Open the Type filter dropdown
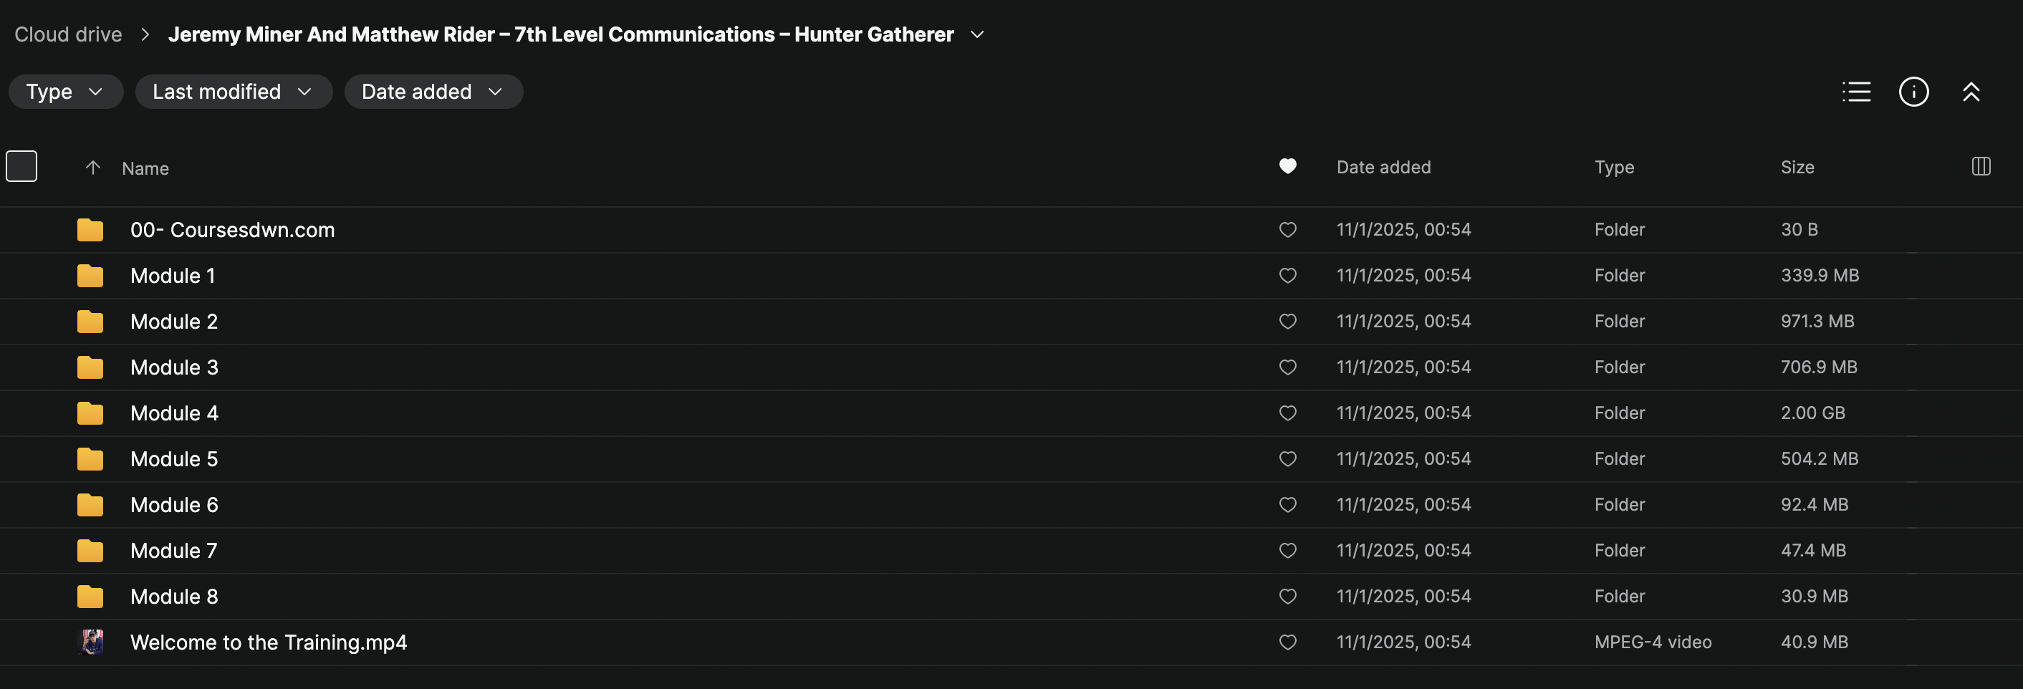2023x689 pixels. coord(65,92)
